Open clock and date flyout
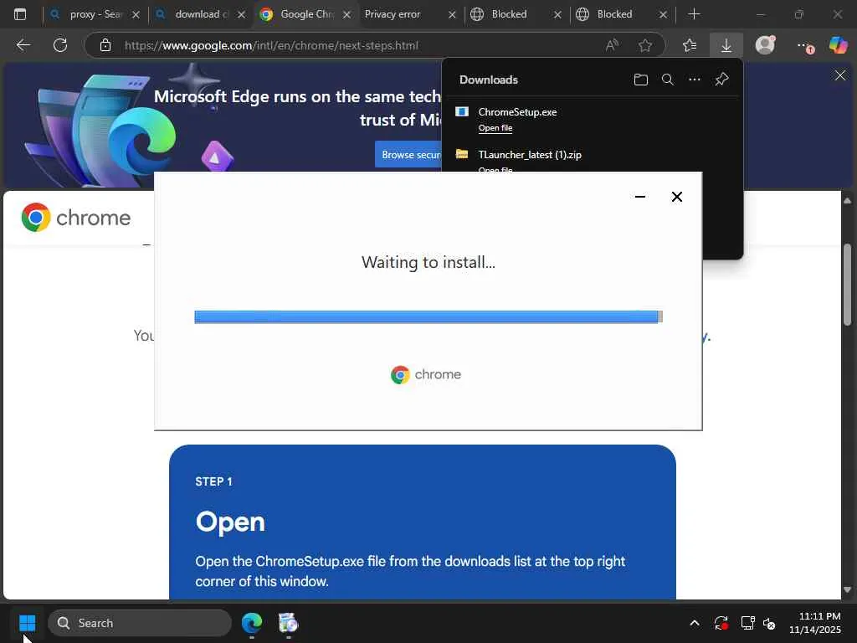857x643 pixels. pos(815,623)
